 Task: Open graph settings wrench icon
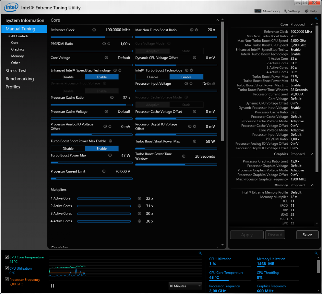(200, 253)
